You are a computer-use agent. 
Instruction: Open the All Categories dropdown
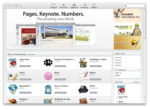click(x=127, y=70)
